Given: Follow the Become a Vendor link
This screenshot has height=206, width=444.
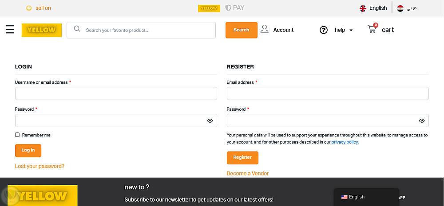Looking at the screenshot, I should [x=248, y=173].
